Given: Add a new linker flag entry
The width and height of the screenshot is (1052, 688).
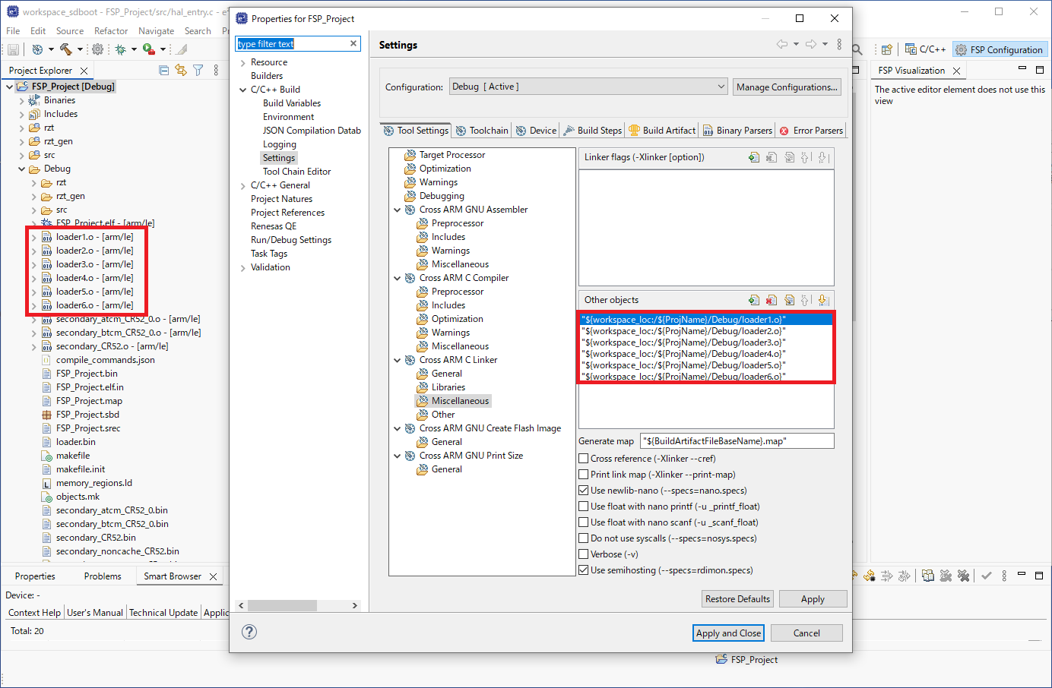Looking at the screenshot, I should pyautogui.click(x=753, y=156).
